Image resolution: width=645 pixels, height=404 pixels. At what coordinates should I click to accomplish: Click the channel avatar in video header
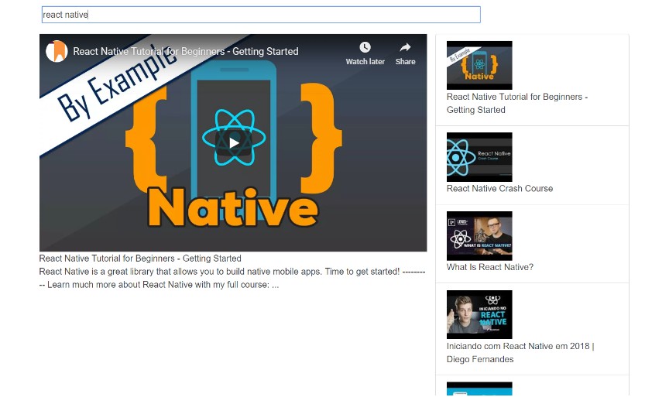57,51
